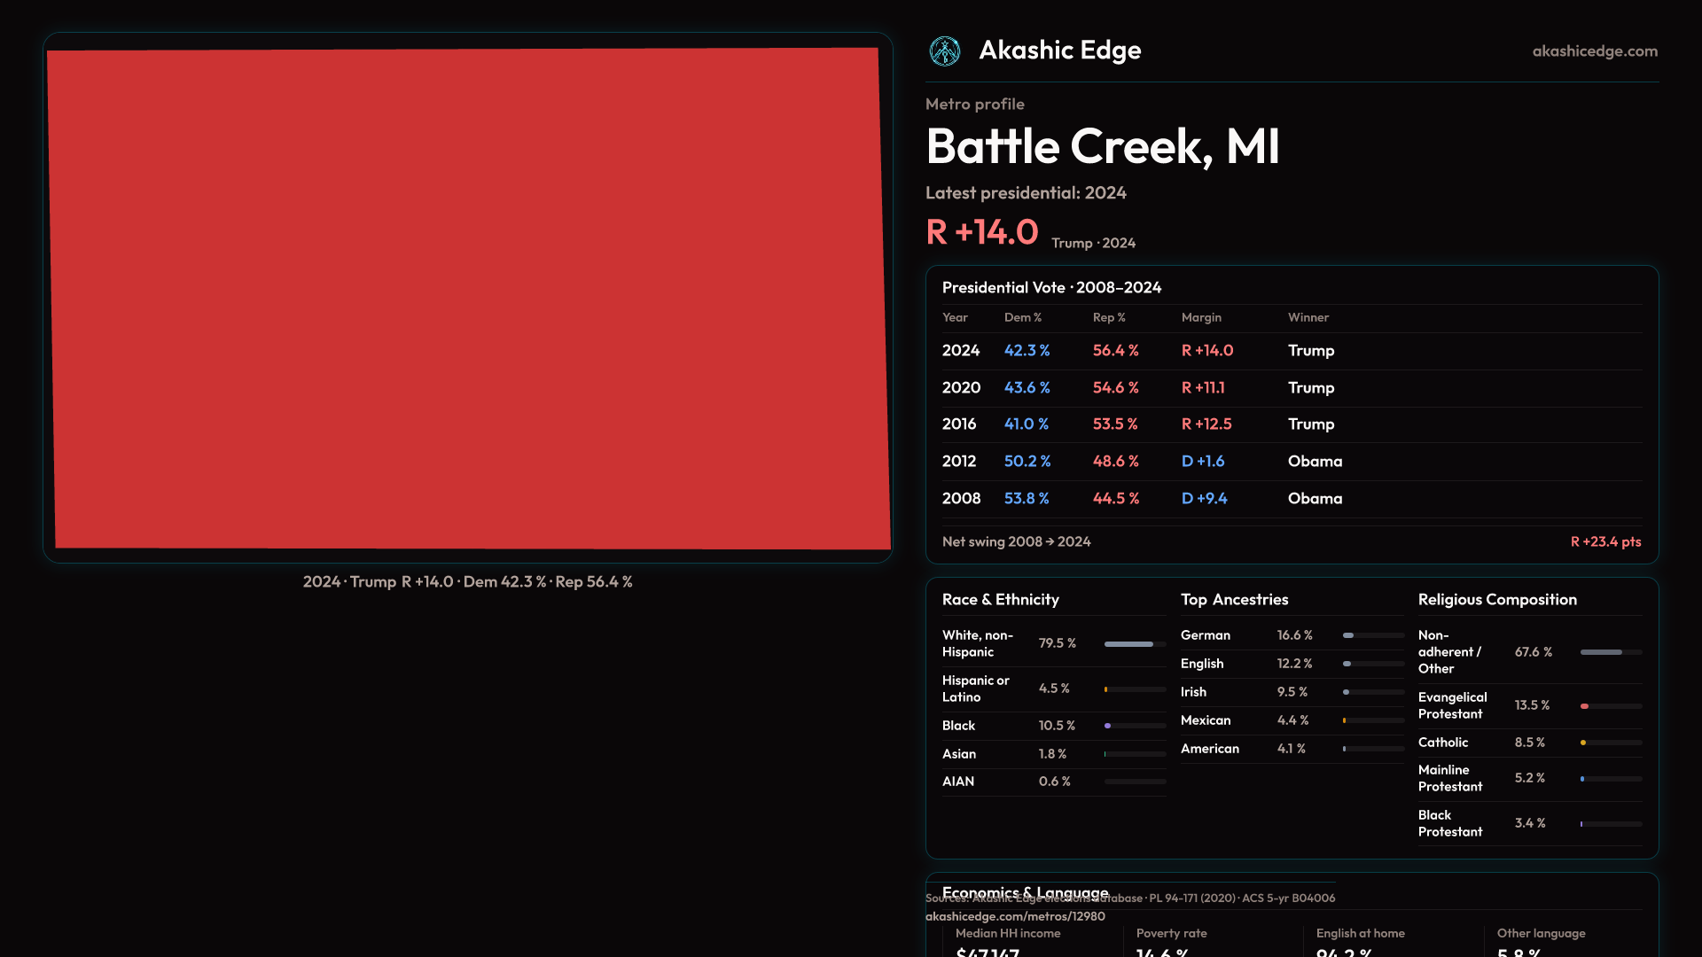Open the akashicedge.com link in header
Screen dimensions: 1702x957
pos(1594,51)
